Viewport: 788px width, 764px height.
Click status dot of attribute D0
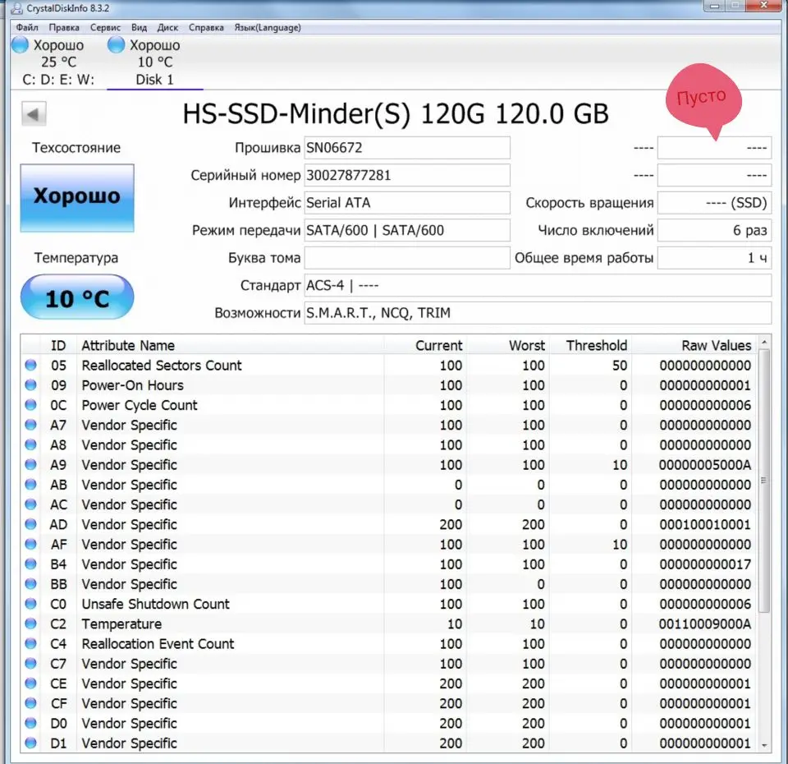(x=30, y=723)
